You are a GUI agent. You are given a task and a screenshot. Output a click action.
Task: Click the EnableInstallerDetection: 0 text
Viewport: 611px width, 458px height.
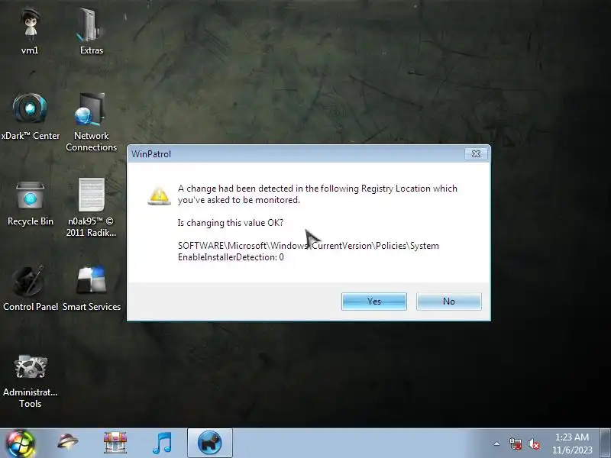pos(231,257)
